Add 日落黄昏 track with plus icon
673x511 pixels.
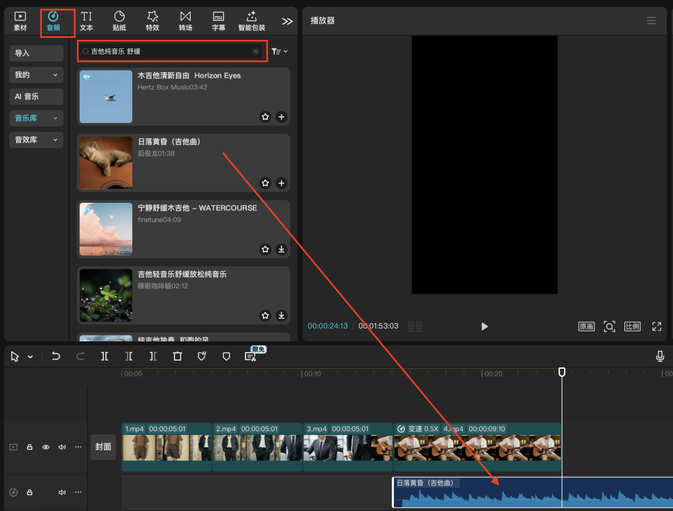point(281,183)
